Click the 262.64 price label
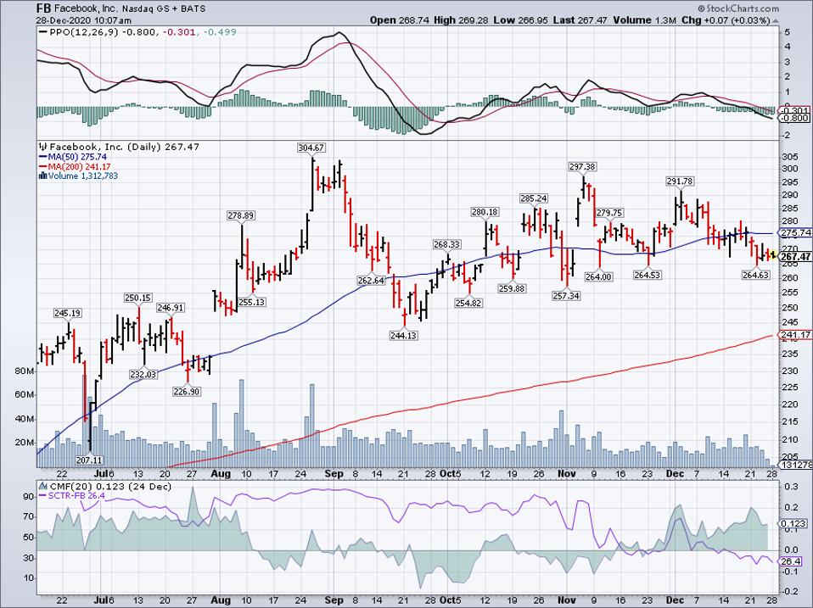Screen dimensions: 813x608 pos(371,281)
